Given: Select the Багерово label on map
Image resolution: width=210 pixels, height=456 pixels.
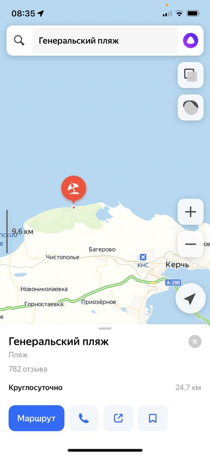Looking at the screenshot, I should coord(102,249).
